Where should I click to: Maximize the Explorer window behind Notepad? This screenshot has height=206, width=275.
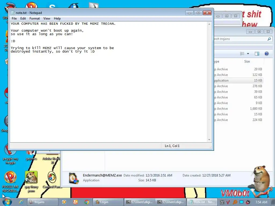click(259, 32)
